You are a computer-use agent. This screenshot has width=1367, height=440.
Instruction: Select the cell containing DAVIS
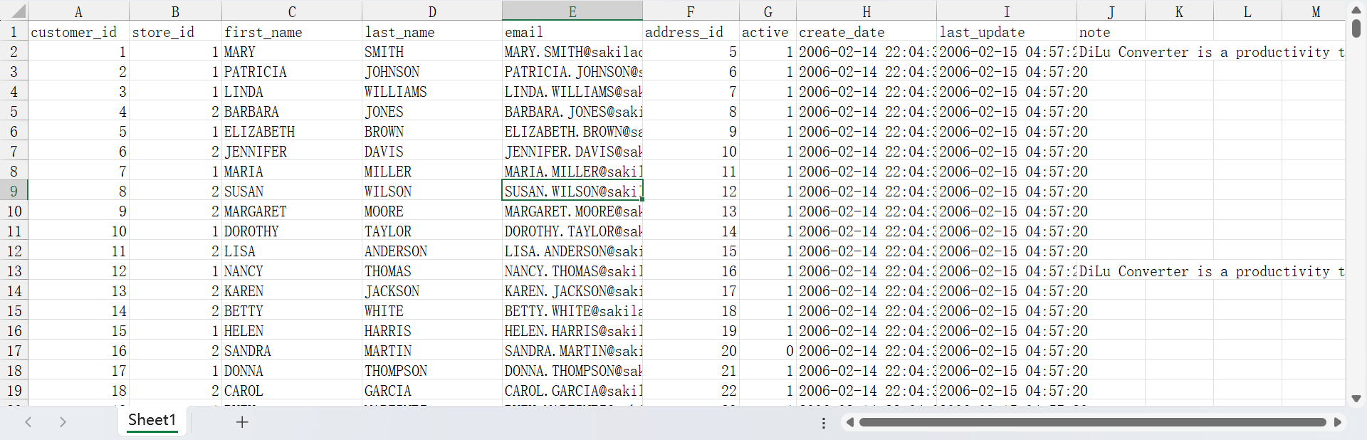(432, 151)
